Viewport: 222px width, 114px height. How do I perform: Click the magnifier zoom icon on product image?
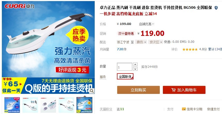[x=92, y=91]
